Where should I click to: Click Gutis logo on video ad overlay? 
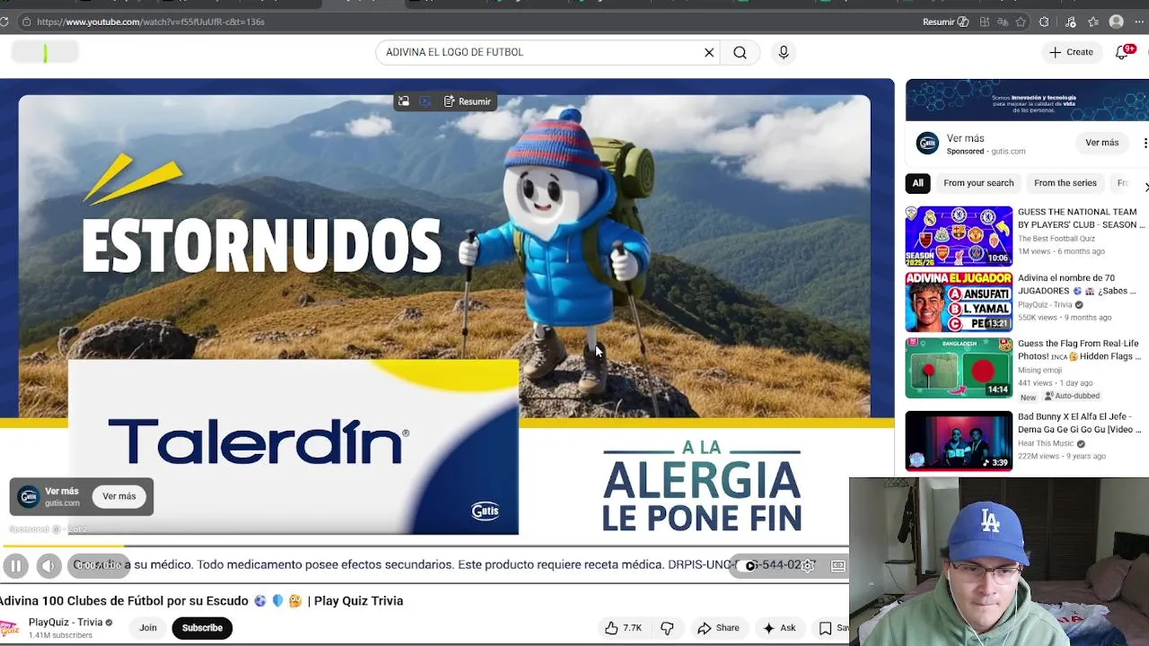coord(29,496)
